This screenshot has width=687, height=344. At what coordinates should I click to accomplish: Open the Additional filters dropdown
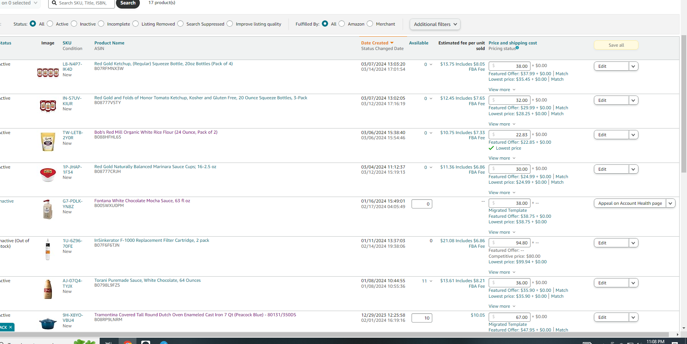pos(435,24)
